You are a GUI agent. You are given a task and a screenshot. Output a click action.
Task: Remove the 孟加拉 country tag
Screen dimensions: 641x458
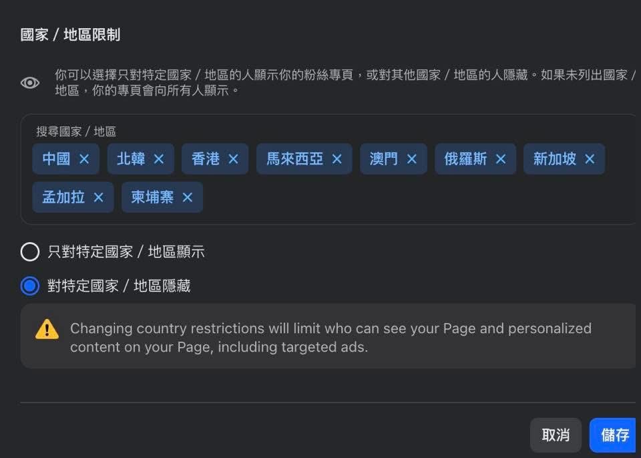98,197
